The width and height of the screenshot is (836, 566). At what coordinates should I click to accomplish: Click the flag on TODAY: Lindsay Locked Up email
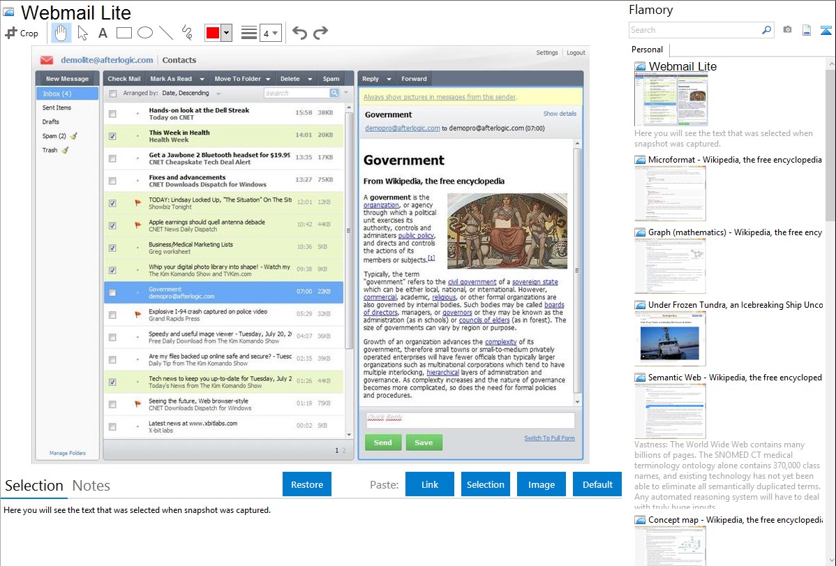pos(137,202)
